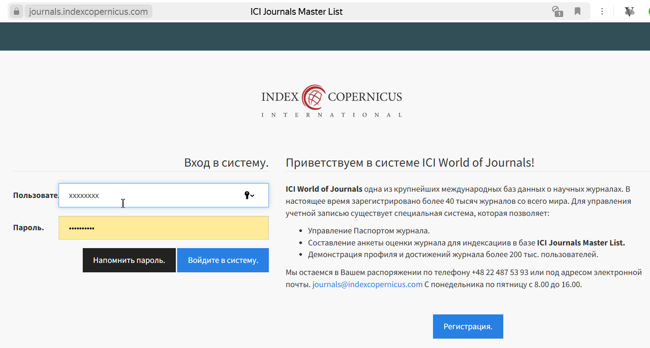650x348 pixels.
Task: Focus the Пользователь username input field
Action: 164,195
